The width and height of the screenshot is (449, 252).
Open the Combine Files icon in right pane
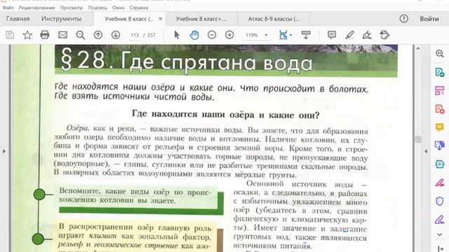pos(440,146)
